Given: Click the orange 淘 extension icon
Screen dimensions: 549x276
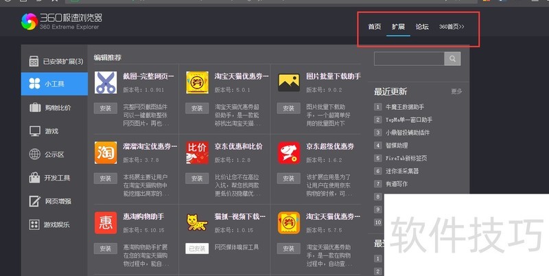Looking at the screenshot, I should click(106, 152).
